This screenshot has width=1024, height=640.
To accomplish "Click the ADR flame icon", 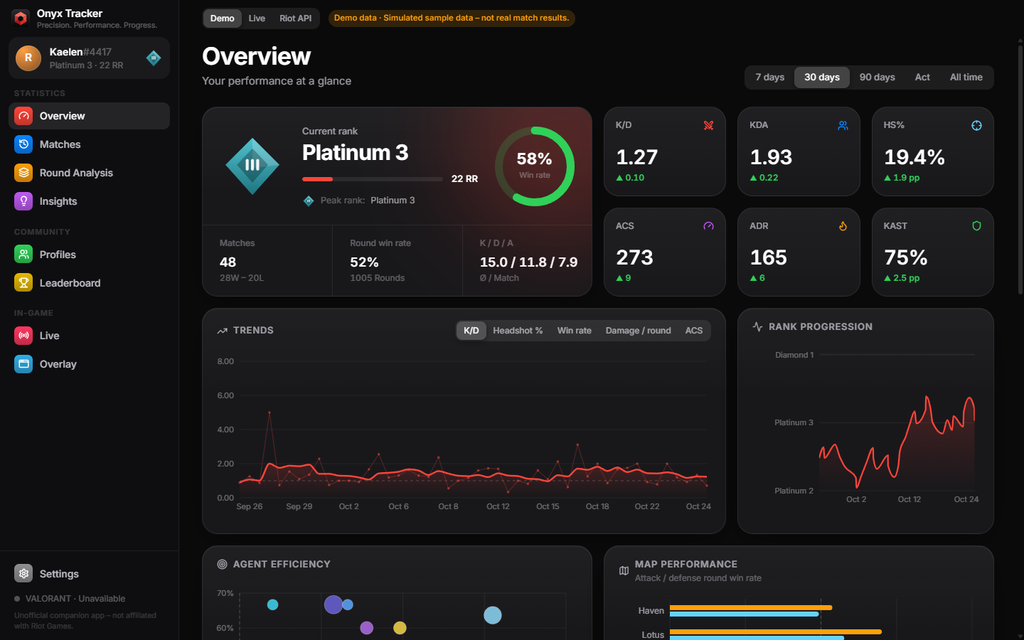I will coord(843,225).
